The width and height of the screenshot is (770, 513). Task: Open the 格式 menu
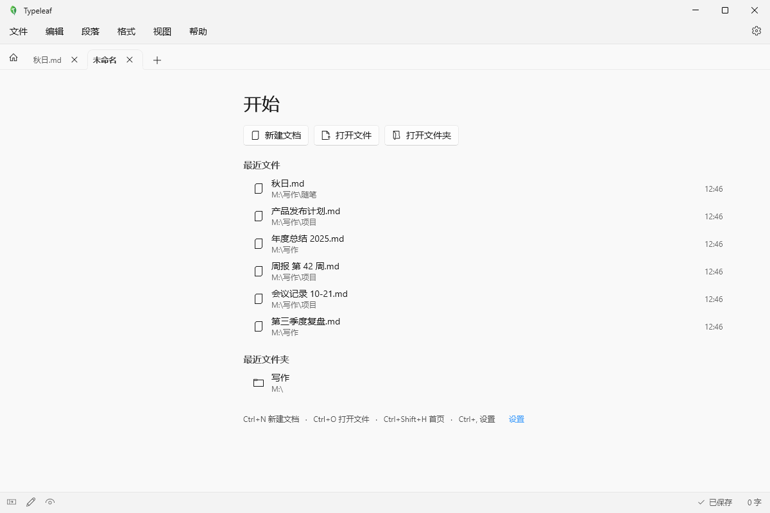point(126,31)
